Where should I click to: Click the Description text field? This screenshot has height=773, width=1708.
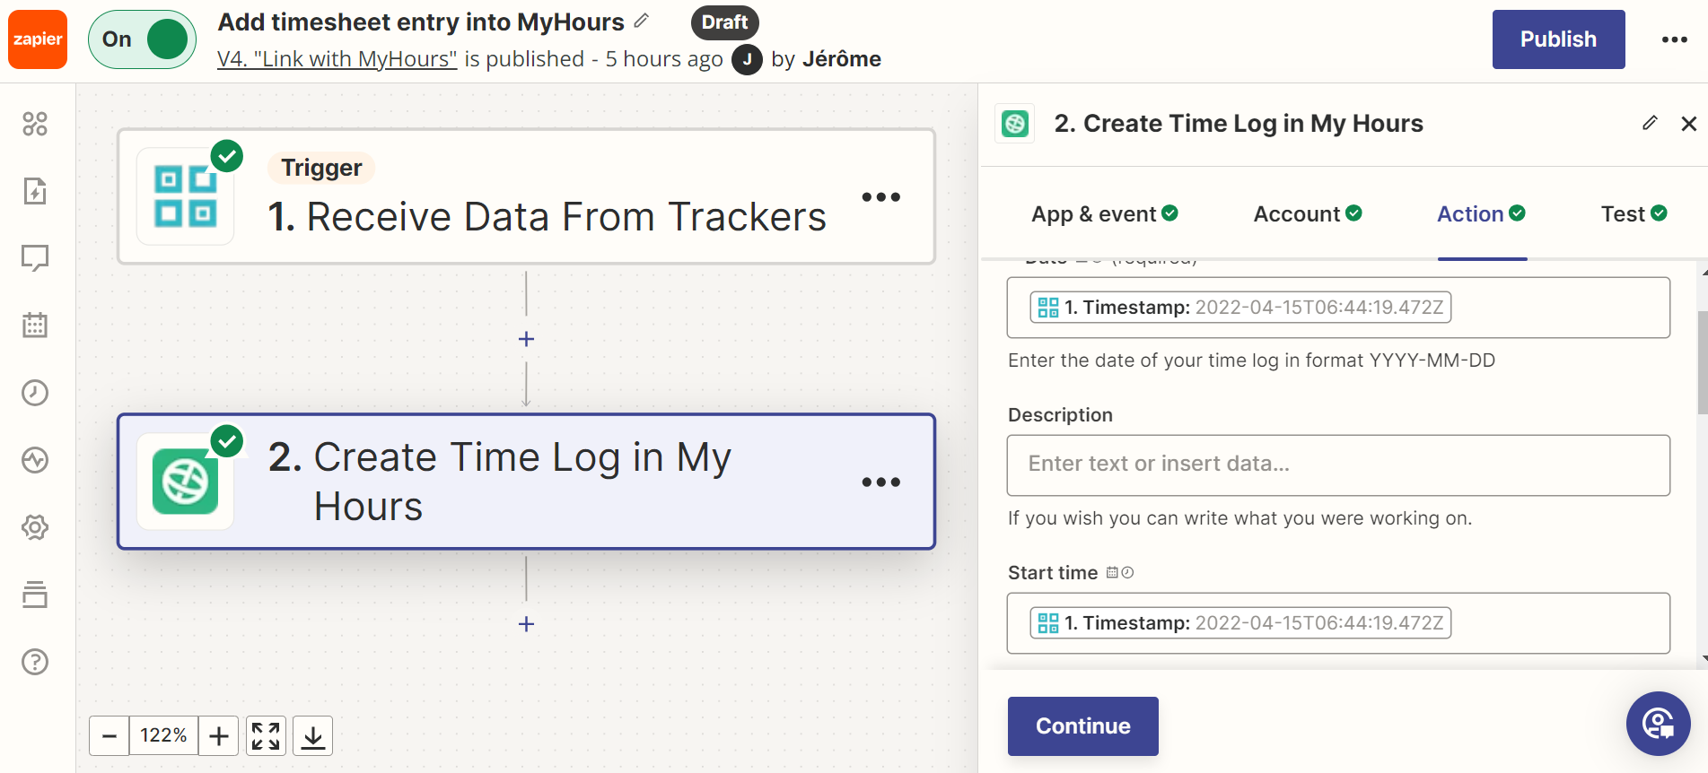1338,465
